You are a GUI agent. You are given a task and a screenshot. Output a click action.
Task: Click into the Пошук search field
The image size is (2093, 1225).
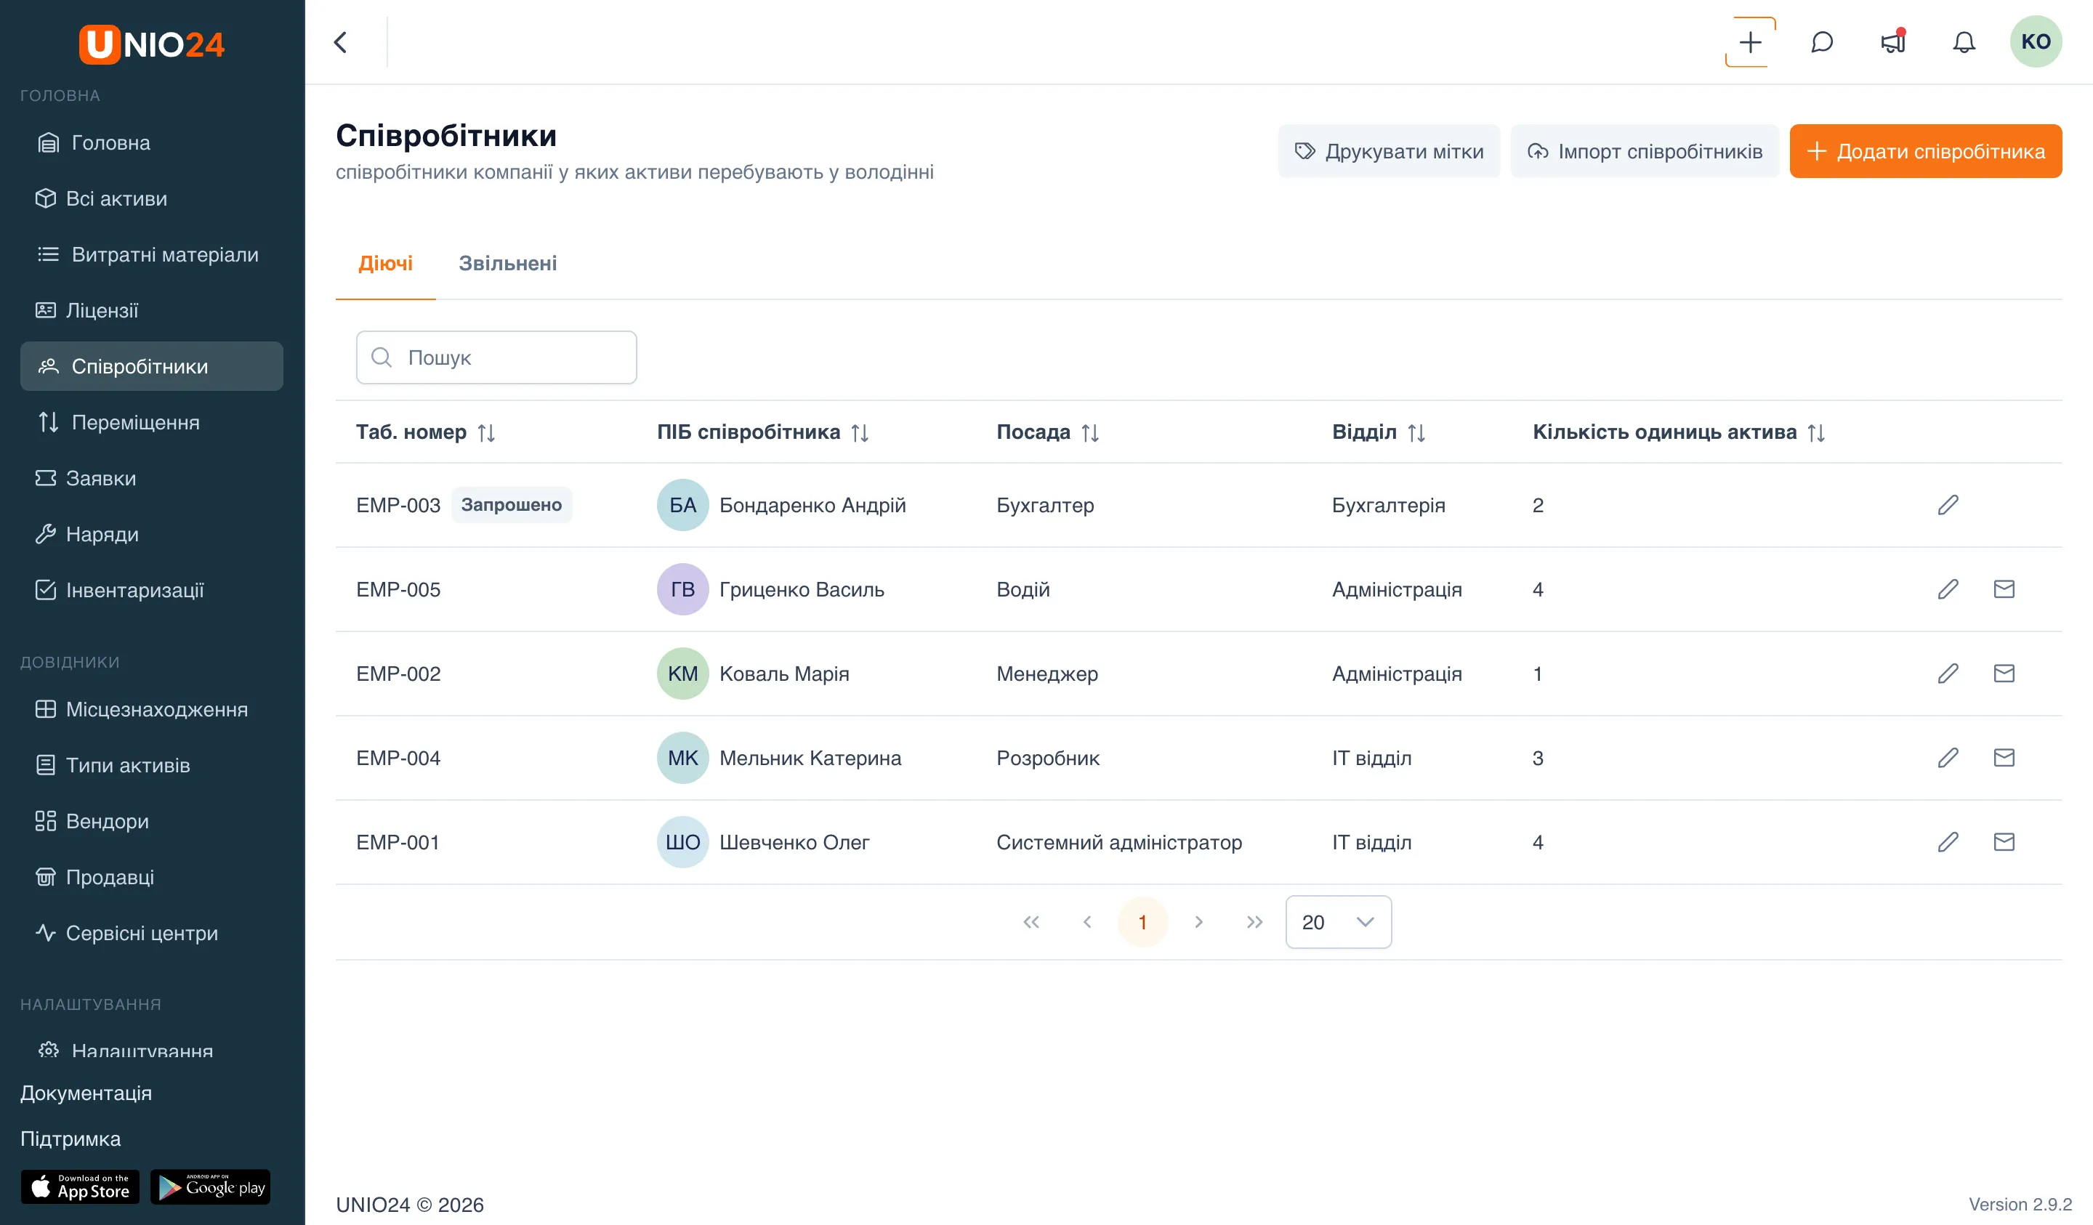(x=496, y=358)
